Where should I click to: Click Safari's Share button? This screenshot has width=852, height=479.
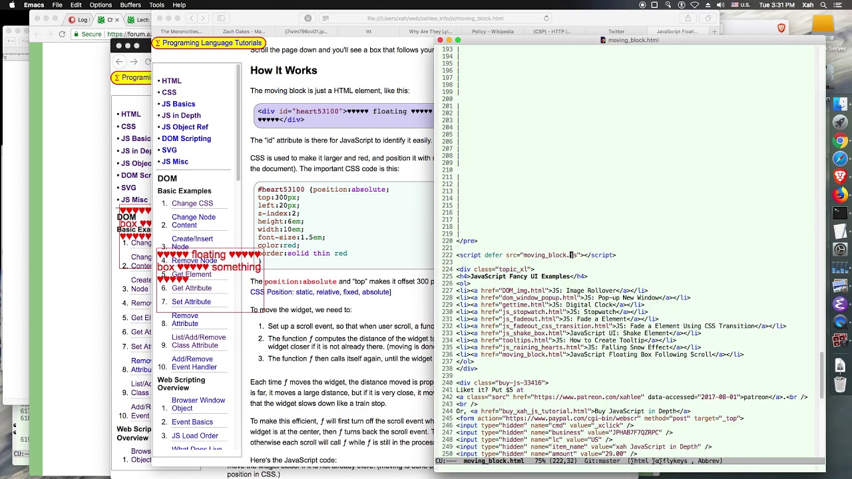tap(688, 18)
